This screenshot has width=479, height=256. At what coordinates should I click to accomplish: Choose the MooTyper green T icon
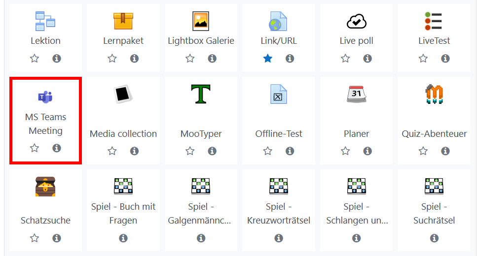[x=201, y=94]
